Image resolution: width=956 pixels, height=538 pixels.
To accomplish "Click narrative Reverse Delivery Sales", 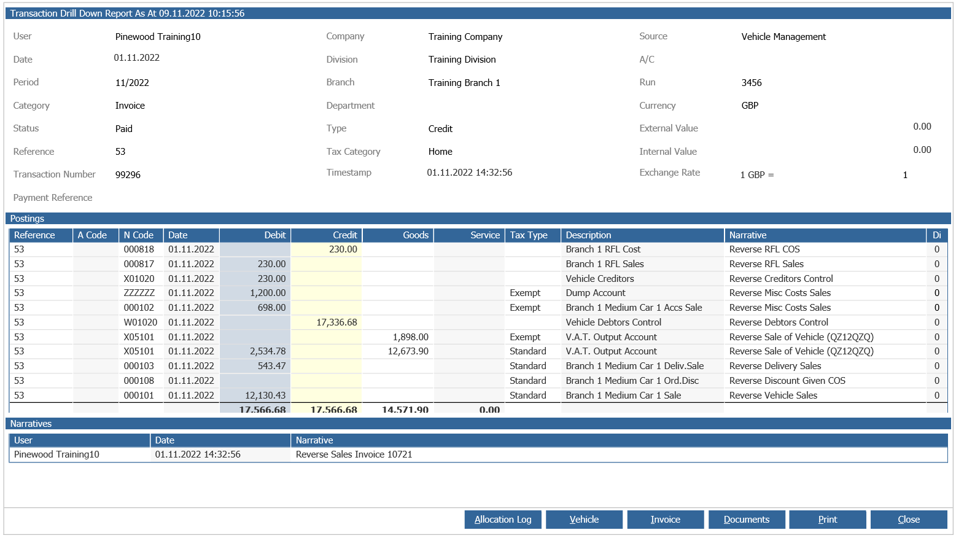I will click(775, 366).
